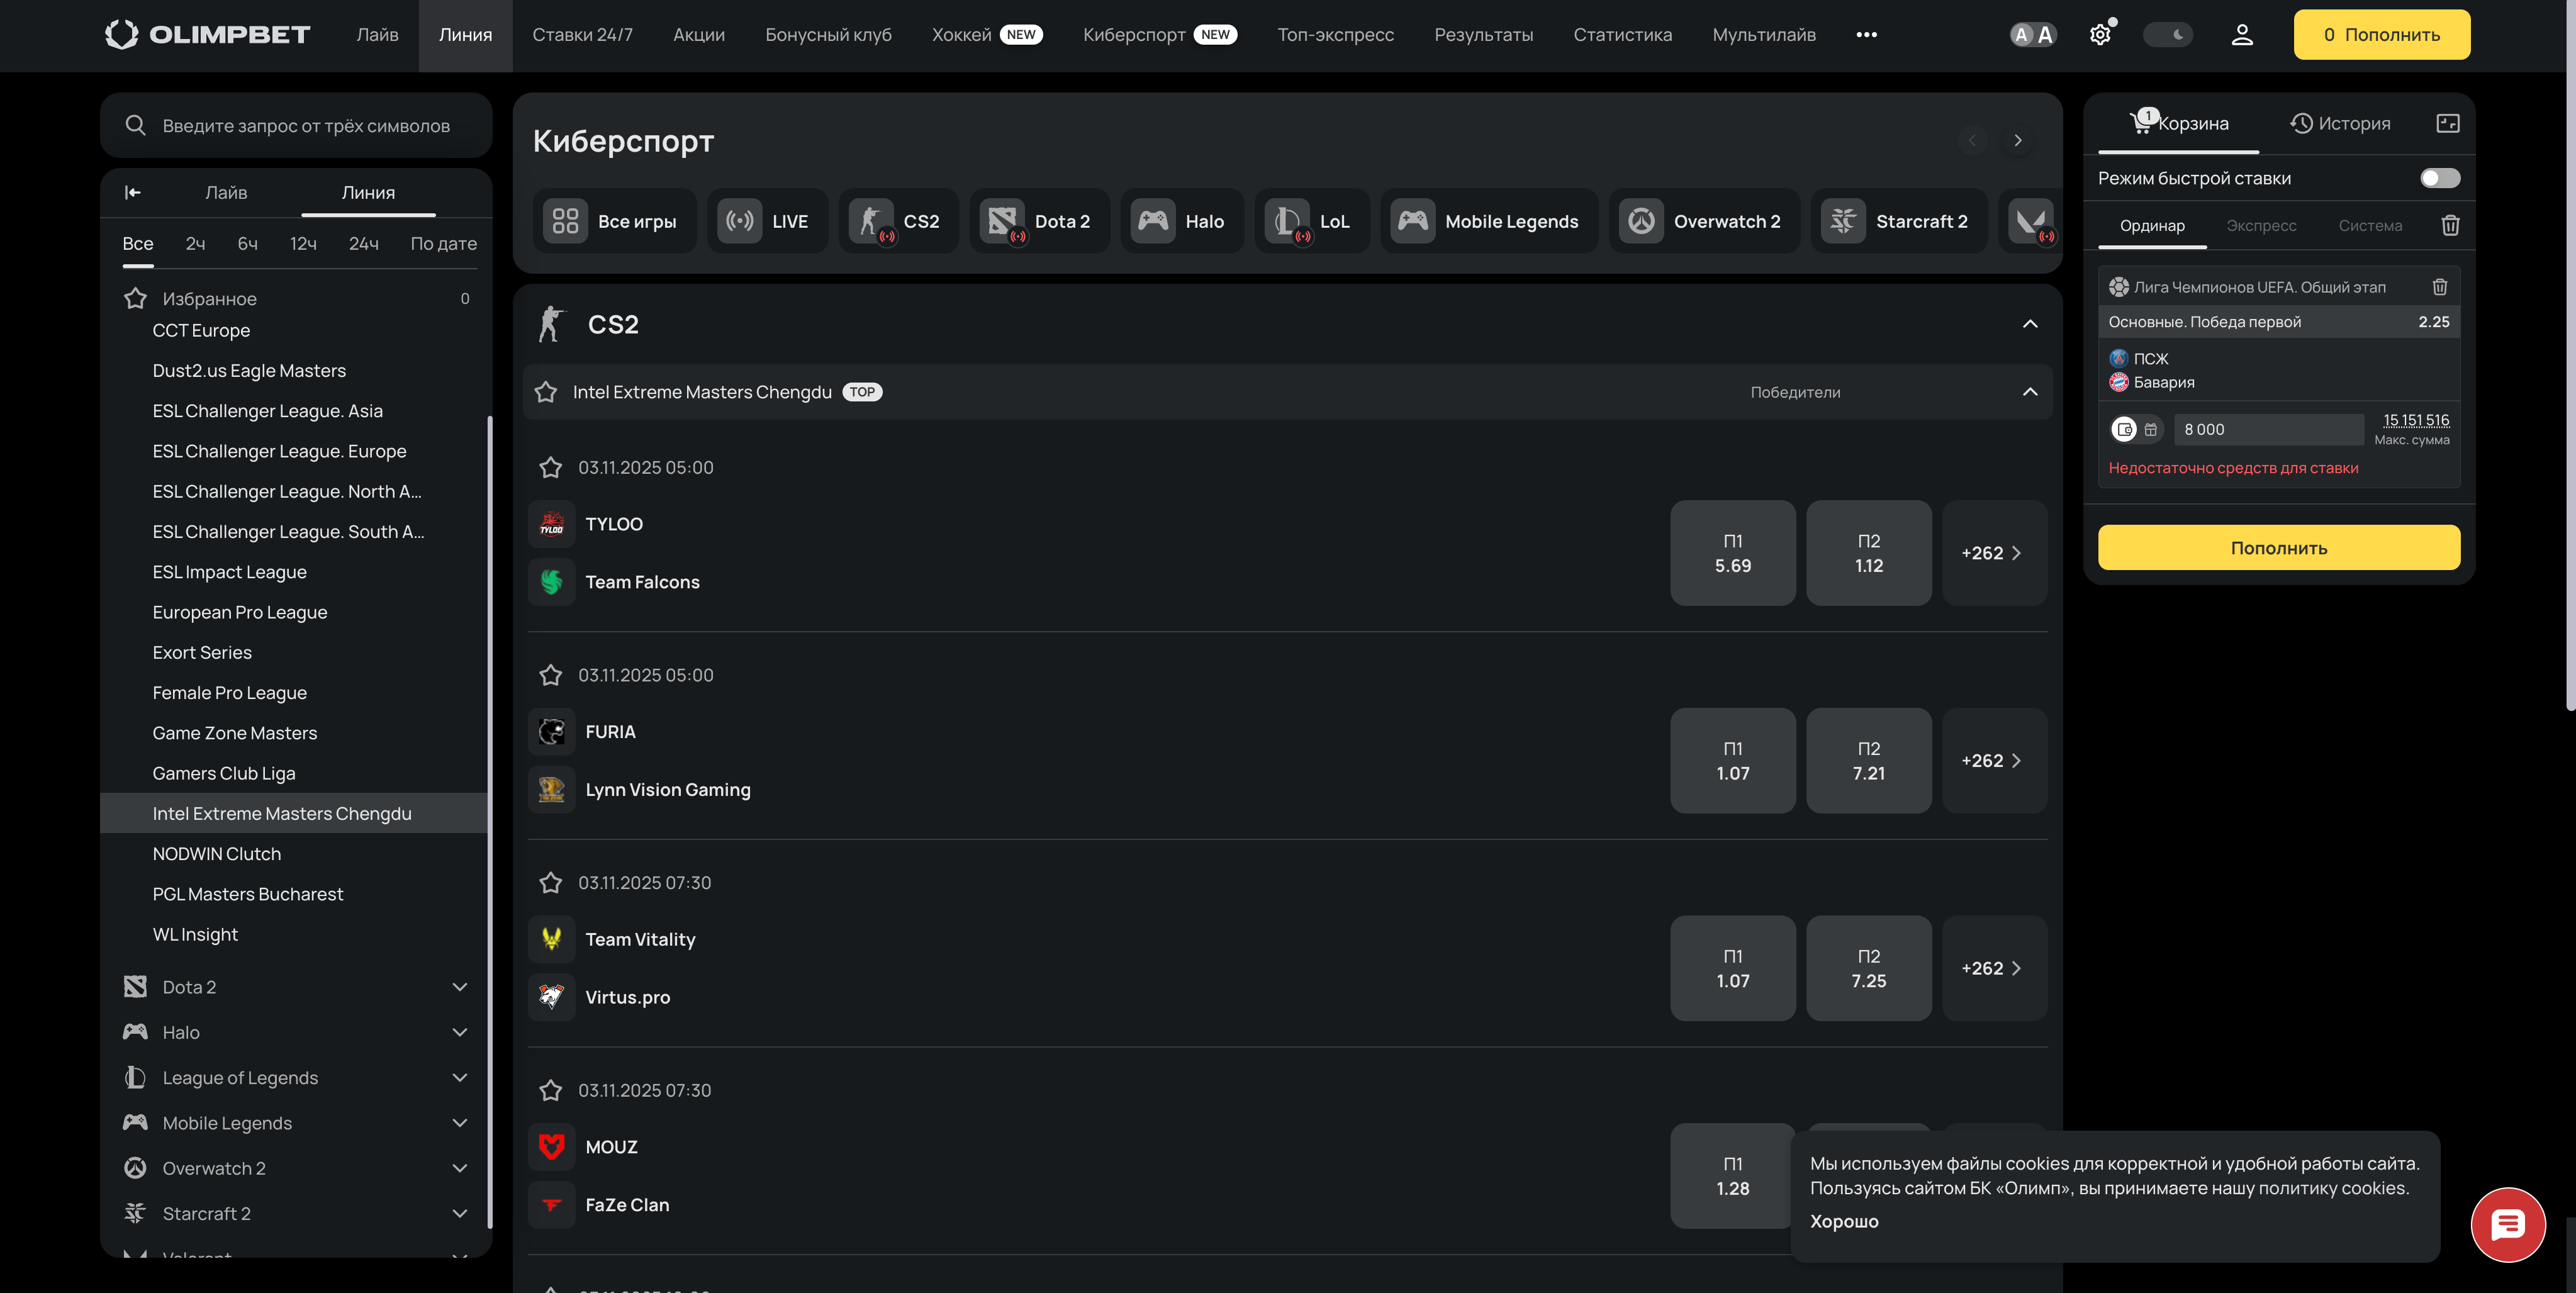This screenshot has height=1293, width=2576.
Task: Clear the bet slip with the trash icon
Action: point(2450,225)
